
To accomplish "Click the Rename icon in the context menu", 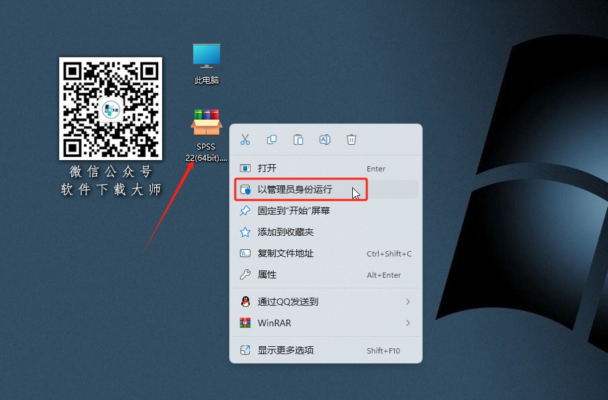I will (324, 140).
